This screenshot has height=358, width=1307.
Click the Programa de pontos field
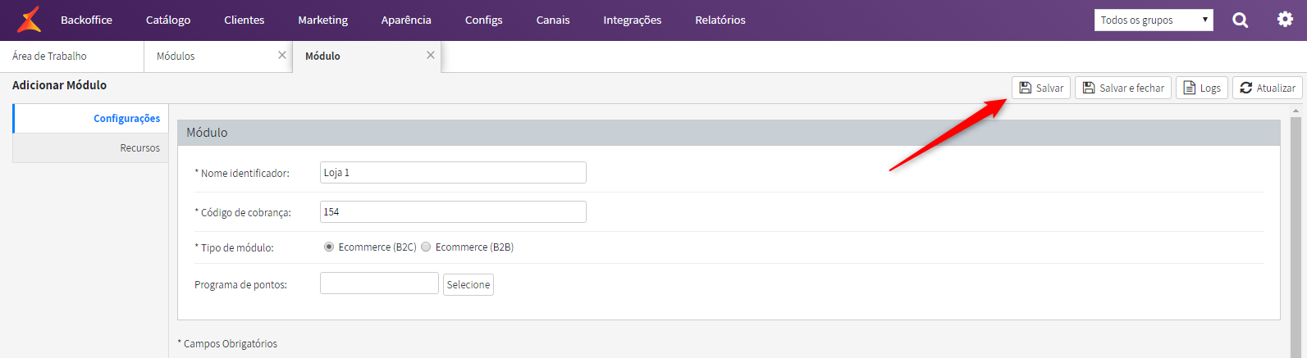pos(379,283)
